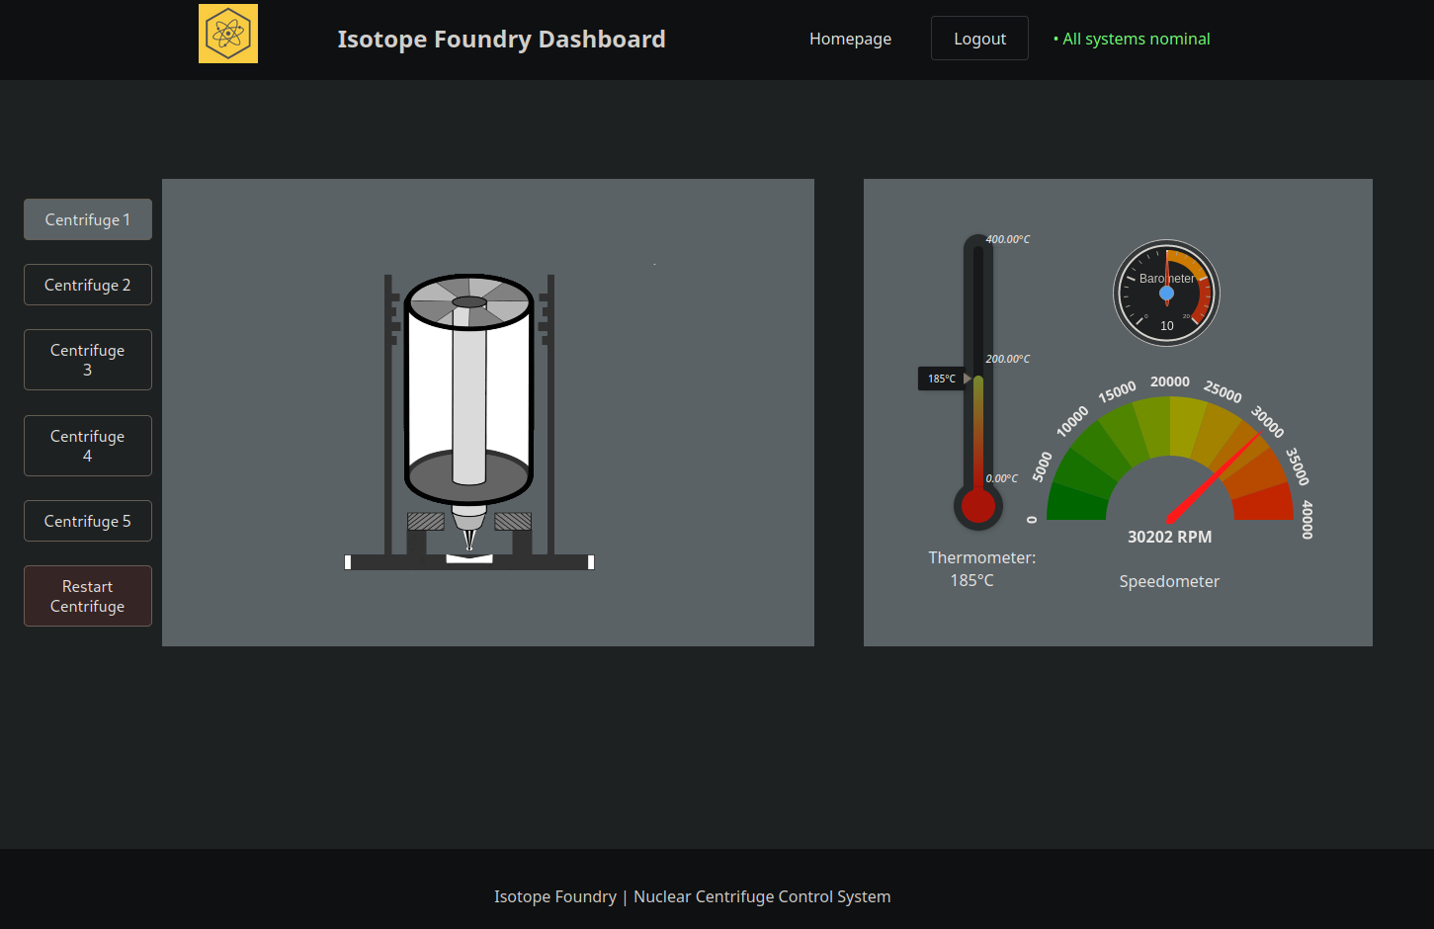Click the 30202 RPM speed readout
The height and width of the screenshot is (929, 1434).
pyautogui.click(x=1170, y=537)
